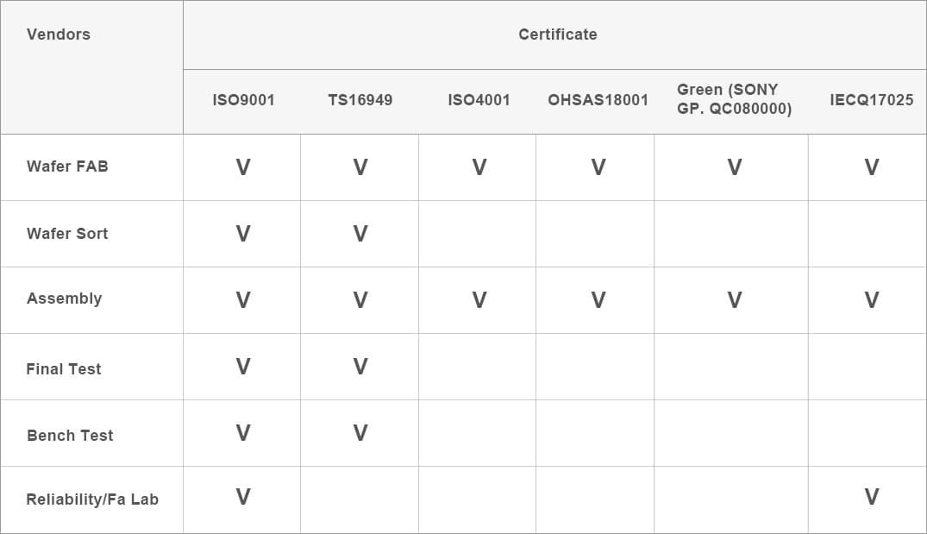Click Wafer FAB's IECQ17025 check mark
The image size is (927, 534).
point(872,167)
